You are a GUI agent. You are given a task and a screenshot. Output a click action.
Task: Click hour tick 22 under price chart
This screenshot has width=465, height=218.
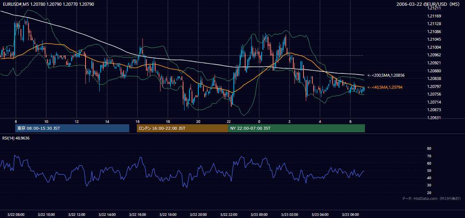(x=228, y=121)
